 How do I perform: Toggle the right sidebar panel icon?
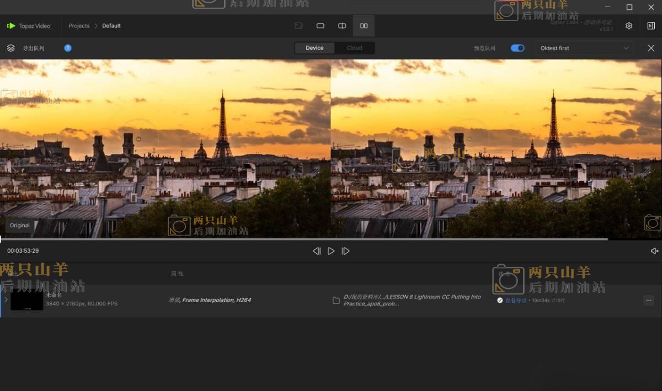pos(650,26)
